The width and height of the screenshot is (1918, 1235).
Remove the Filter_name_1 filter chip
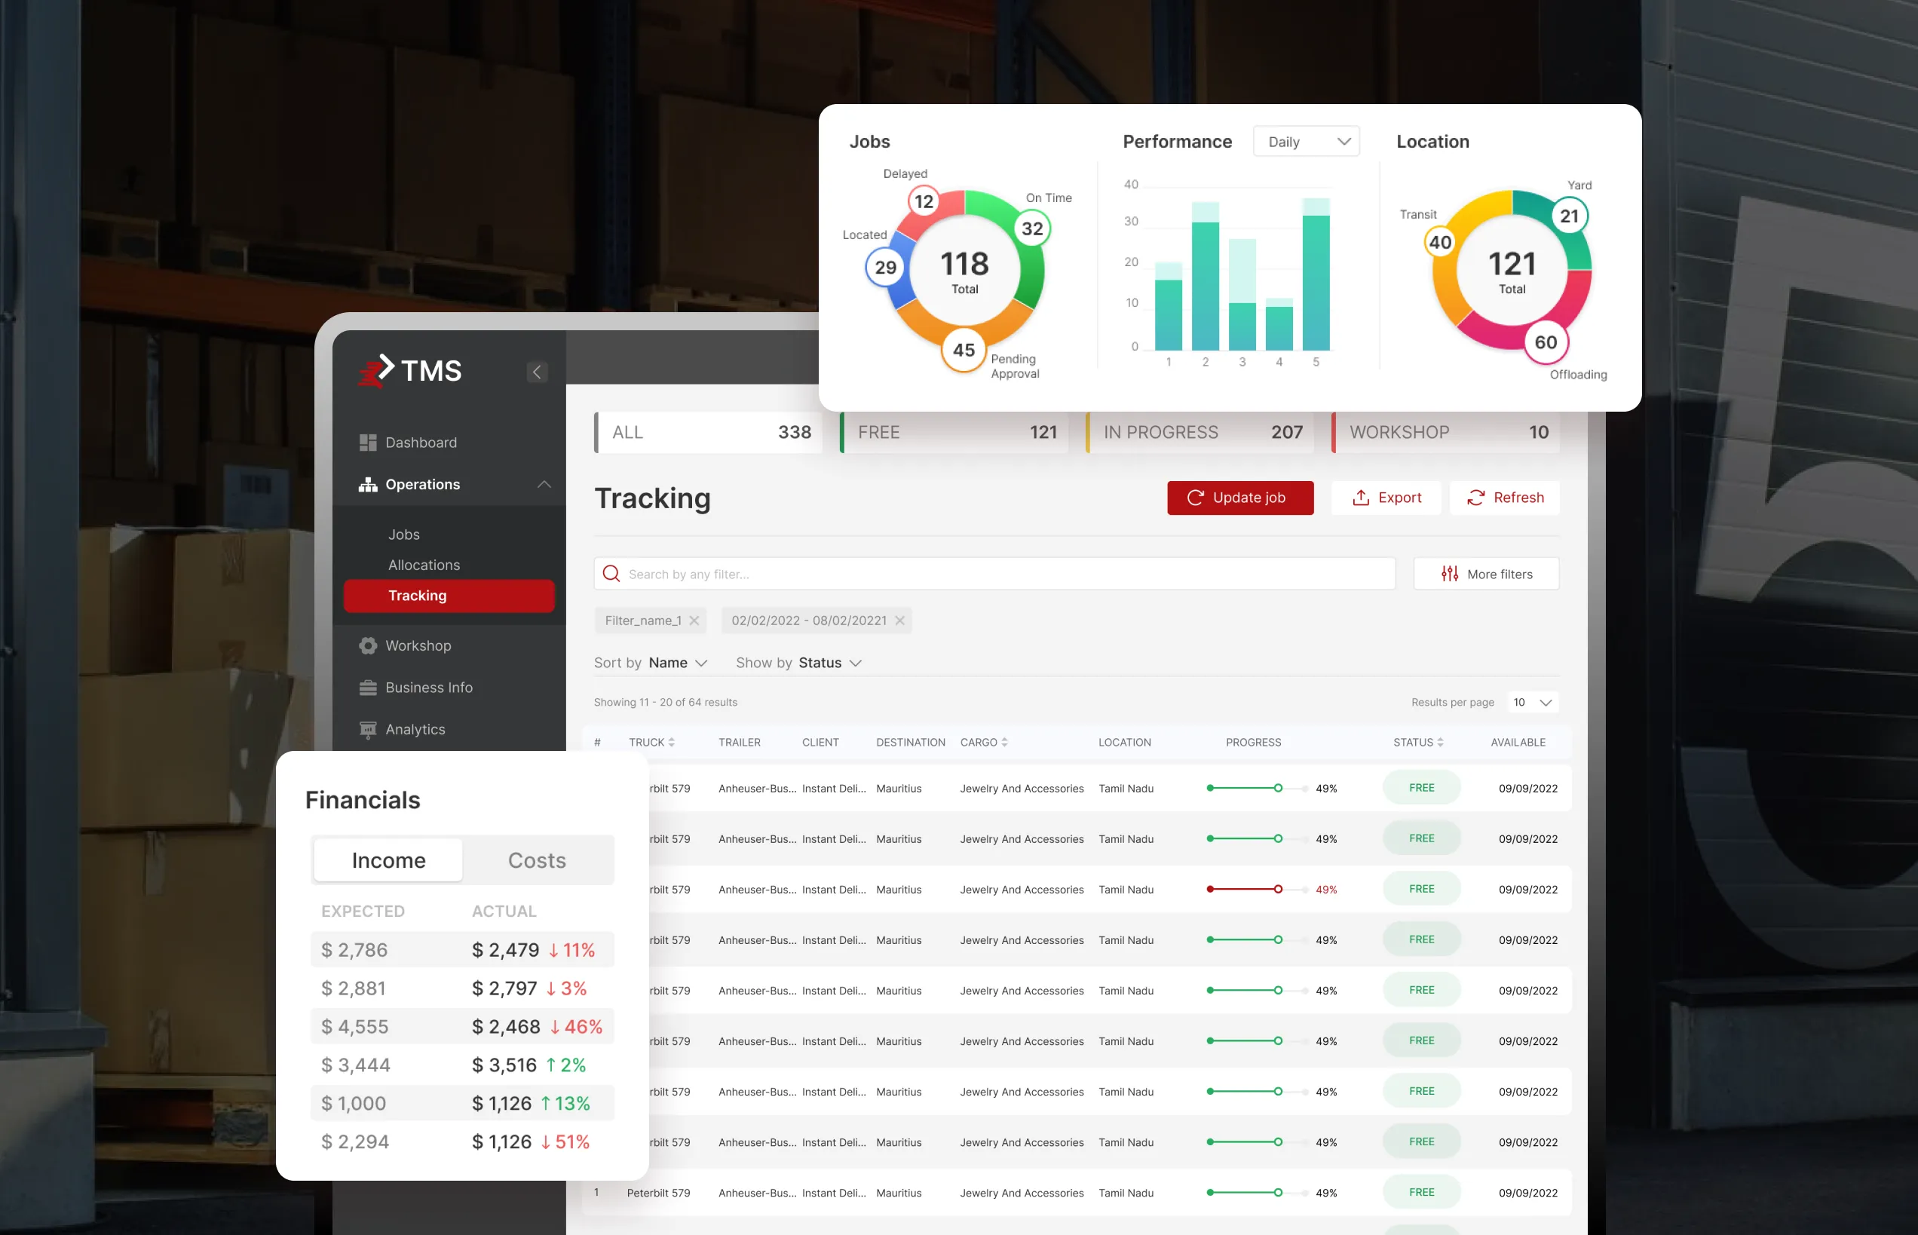click(x=694, y=621)
